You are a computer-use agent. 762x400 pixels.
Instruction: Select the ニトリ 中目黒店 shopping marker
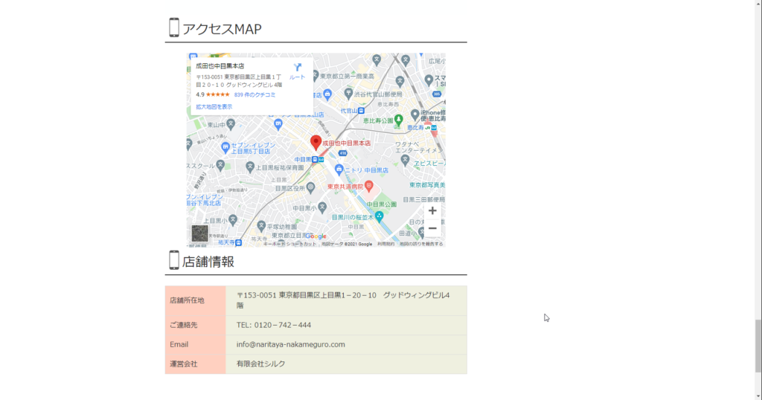tap(339, 170)
